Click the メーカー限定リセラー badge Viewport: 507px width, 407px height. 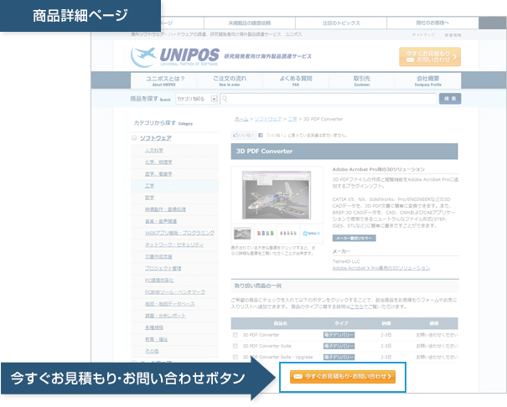point(354,238)
